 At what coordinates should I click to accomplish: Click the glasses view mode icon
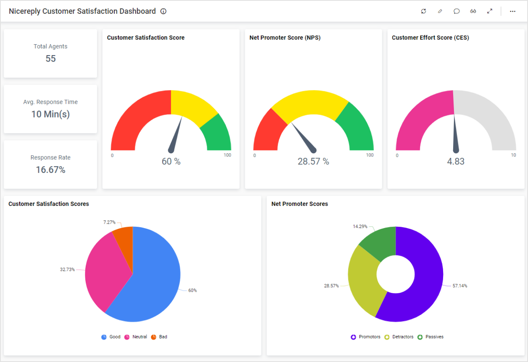pos(473,11)
